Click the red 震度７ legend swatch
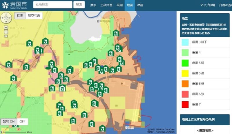 (x=185, y=103)
